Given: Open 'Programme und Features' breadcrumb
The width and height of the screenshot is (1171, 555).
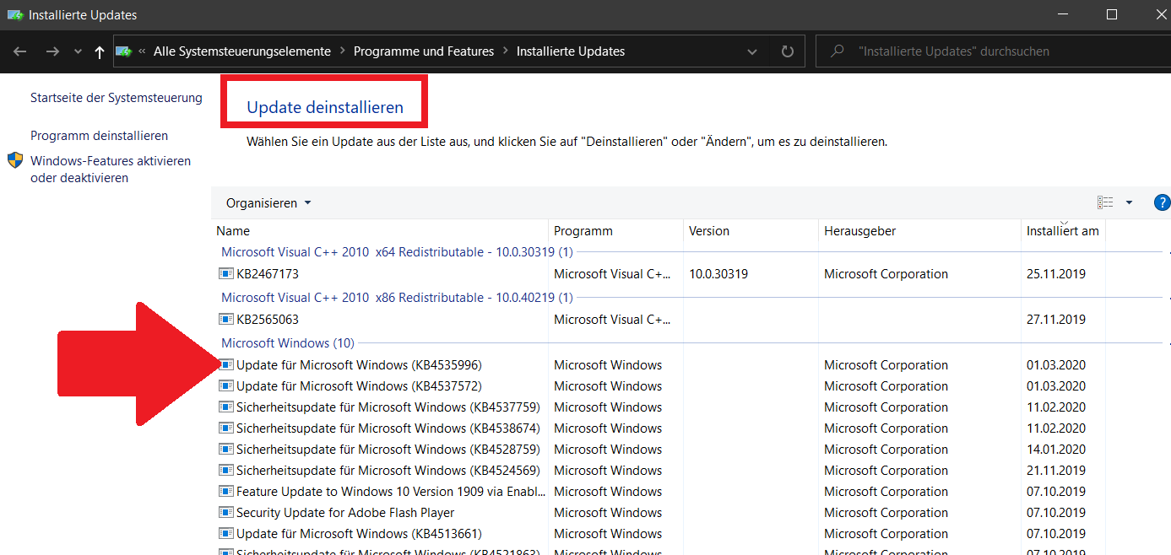Looking at the screenshot, I should coord(424,51).
